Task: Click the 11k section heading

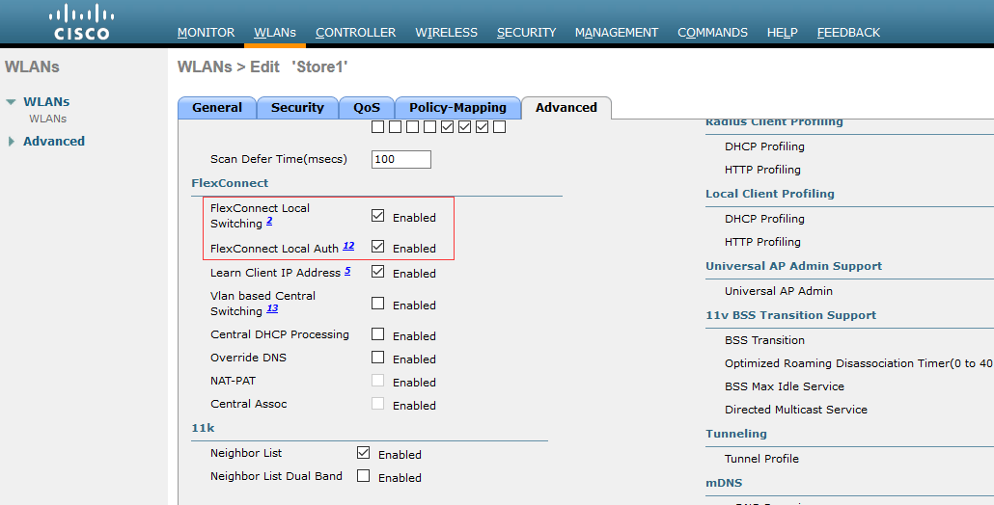Action: tap(203, 428)
